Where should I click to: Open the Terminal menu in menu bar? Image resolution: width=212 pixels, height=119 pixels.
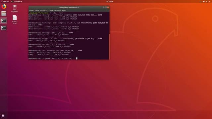coord(57,10)
